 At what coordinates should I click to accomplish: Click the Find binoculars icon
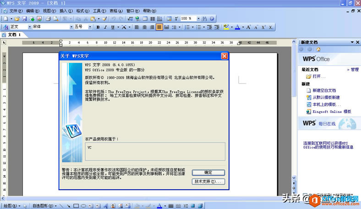click(x=204, y=19)
